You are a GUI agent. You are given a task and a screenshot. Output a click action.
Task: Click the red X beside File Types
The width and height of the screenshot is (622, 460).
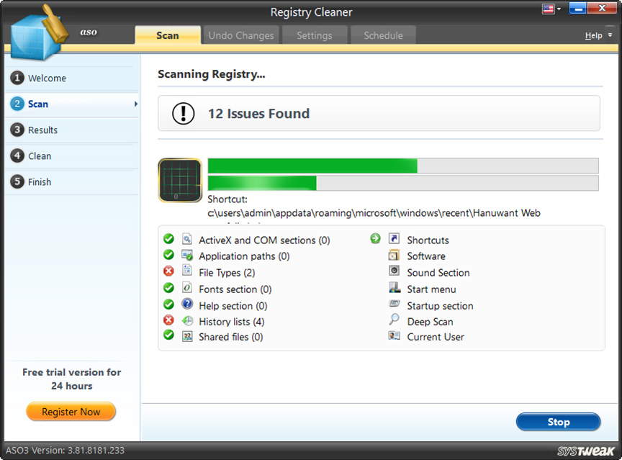(168, 271)
